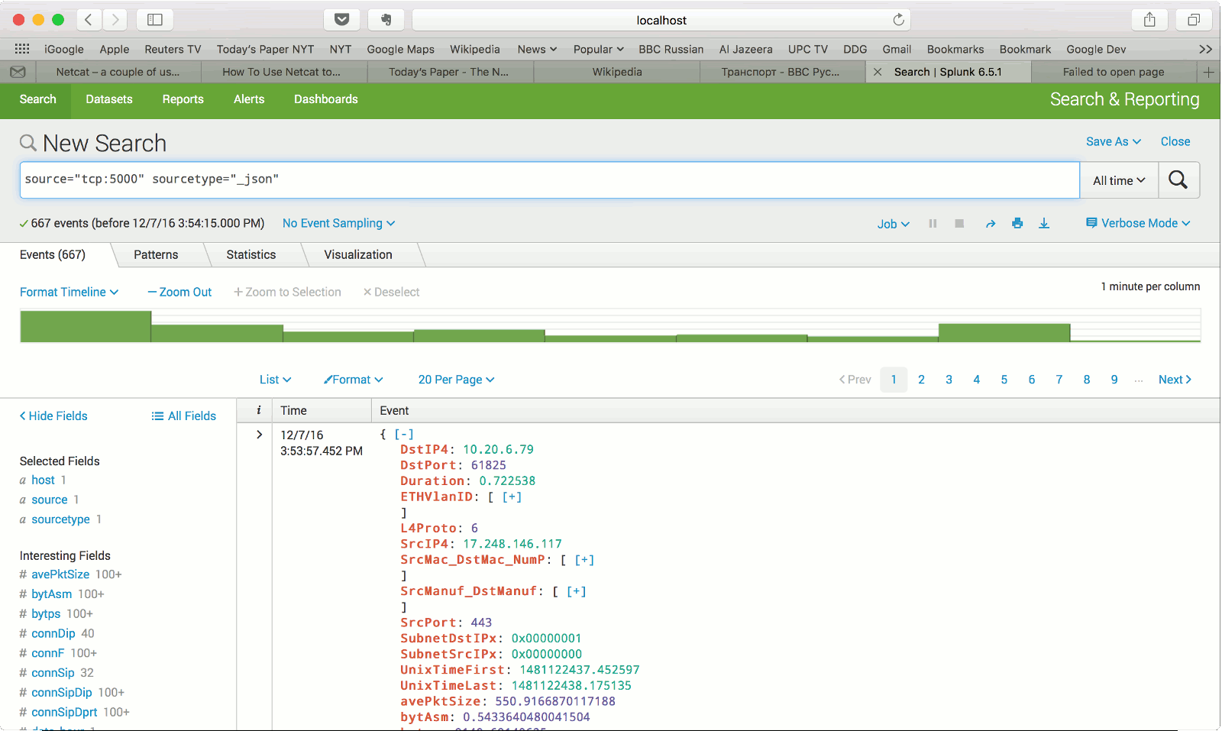The image size is (1222, 731).
Task: Expand SrcManuf_DstManuf array
Action: [577, 591]
